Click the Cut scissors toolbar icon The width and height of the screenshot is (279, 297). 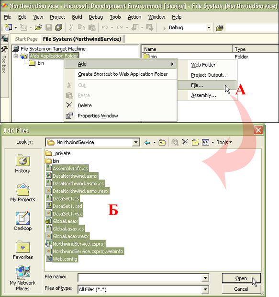point(71,28)
